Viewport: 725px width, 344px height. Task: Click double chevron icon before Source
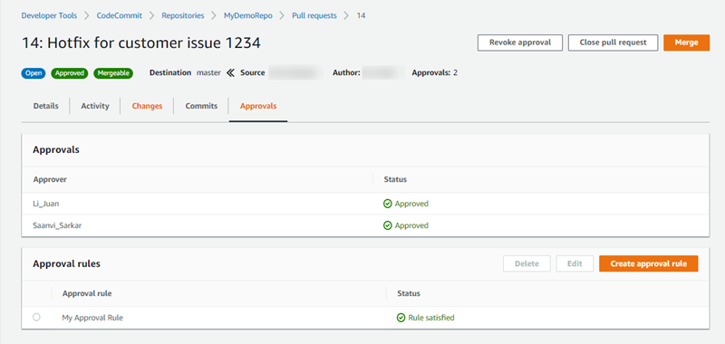(x=230, y=73)
